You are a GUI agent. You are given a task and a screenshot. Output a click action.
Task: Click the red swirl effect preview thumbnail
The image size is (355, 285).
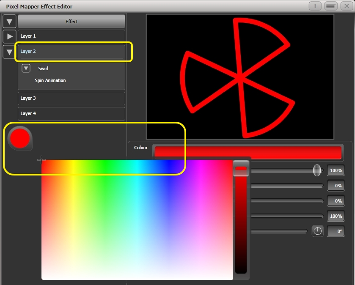click(239, 77)
